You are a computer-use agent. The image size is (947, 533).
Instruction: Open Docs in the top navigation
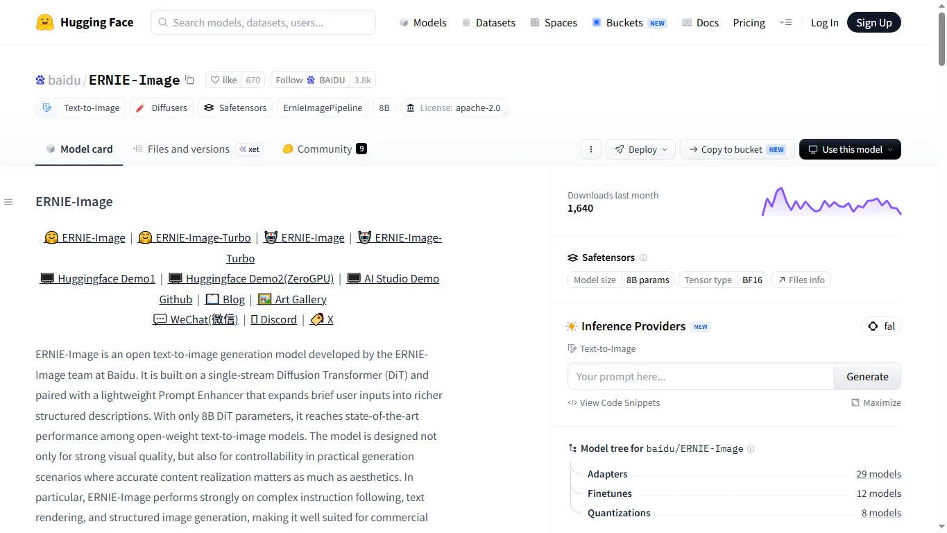[x=700, y=22]
